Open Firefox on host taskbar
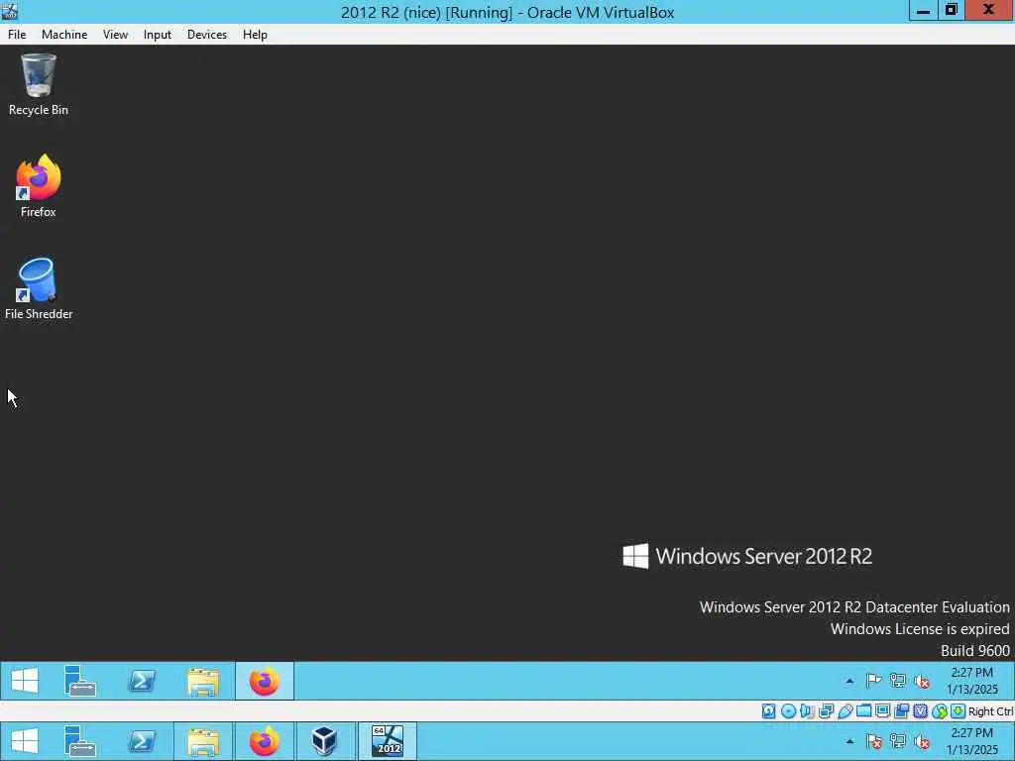Screen dimensions: 1015x761 (x=264, y=741)
